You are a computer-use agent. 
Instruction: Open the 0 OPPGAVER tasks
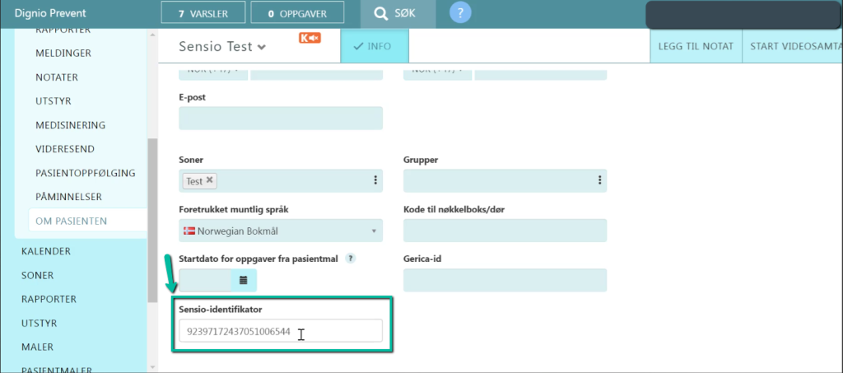click(x=297, y=13)
